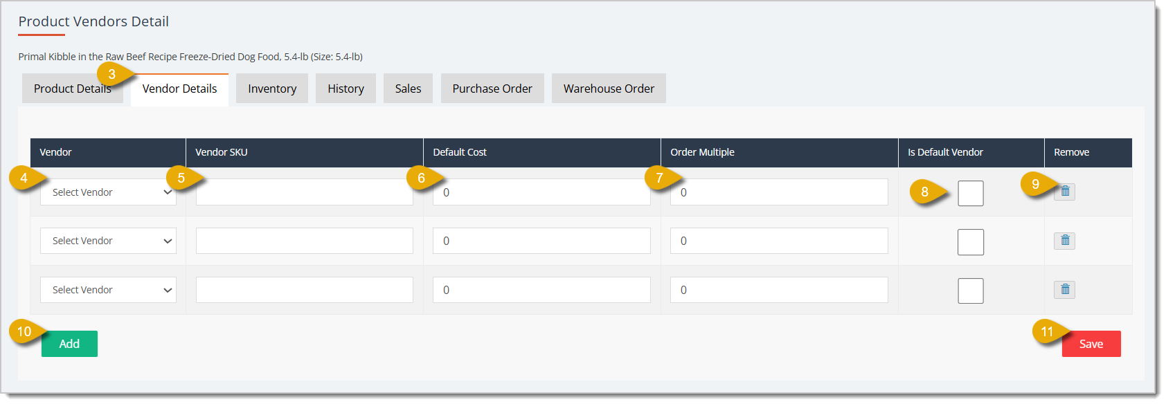
Task: Click second row Order Multiple field
Action: 779,241
